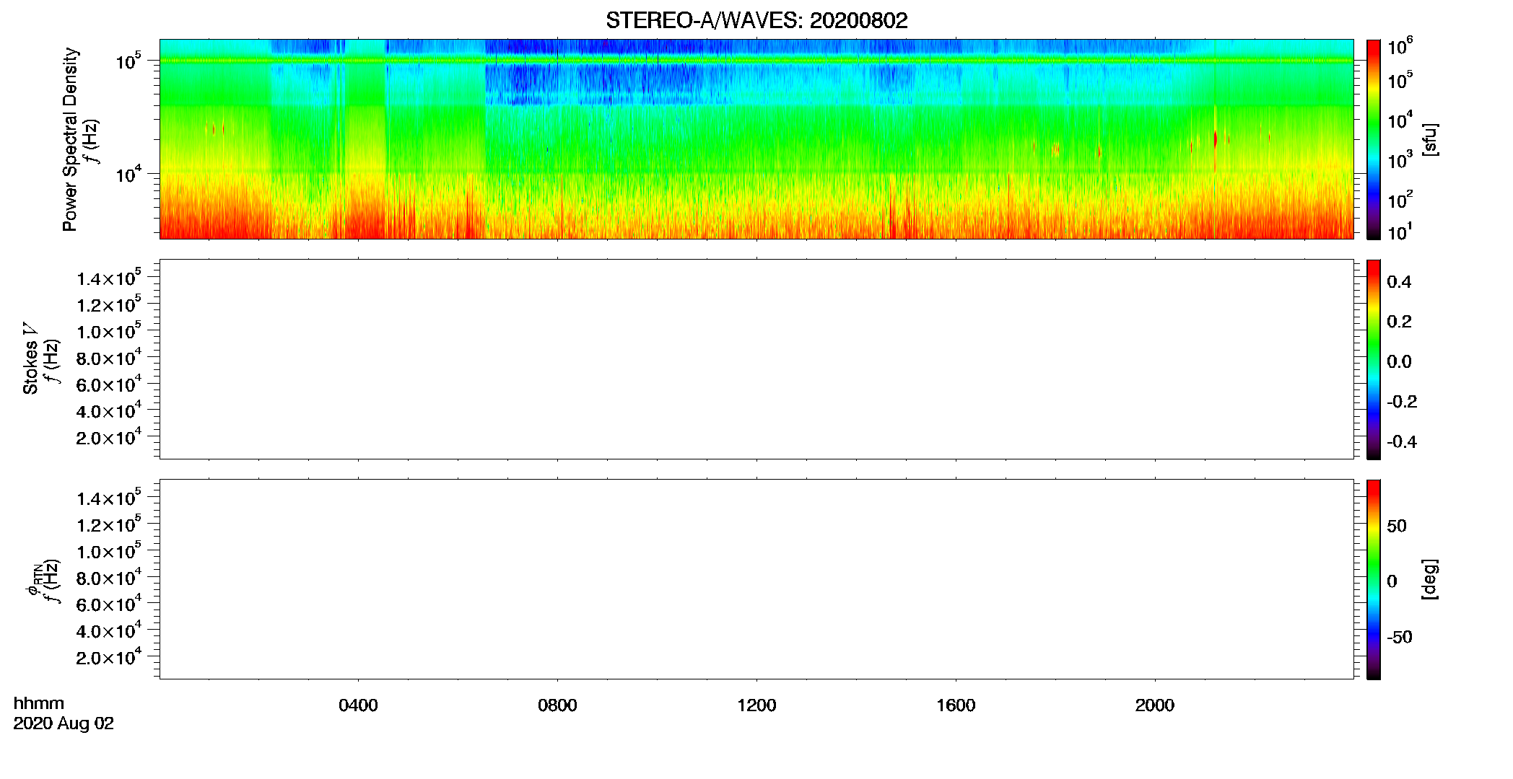
Task: Click the Stokes V color bar
Action: [x=1374, y=359]
